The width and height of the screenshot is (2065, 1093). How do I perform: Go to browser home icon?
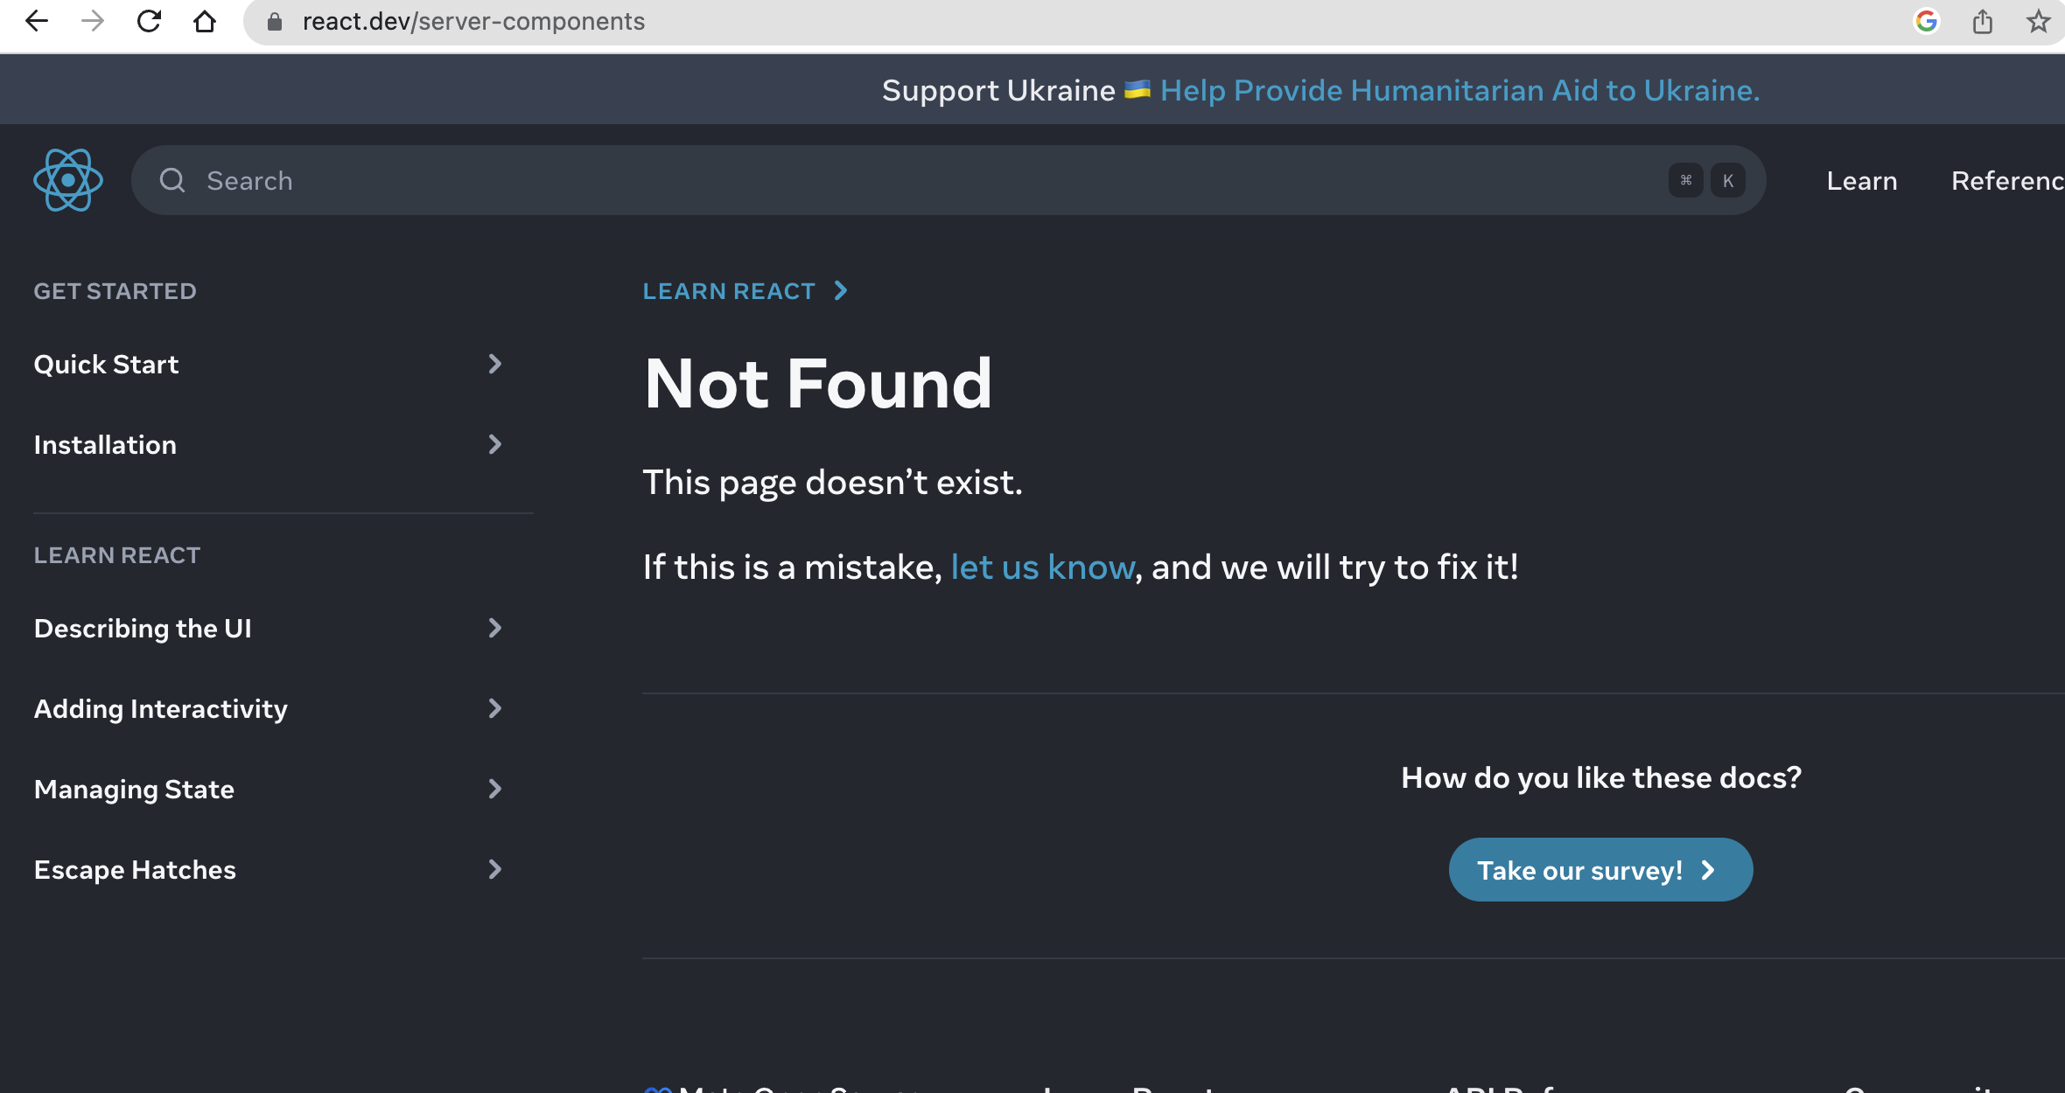205,21
